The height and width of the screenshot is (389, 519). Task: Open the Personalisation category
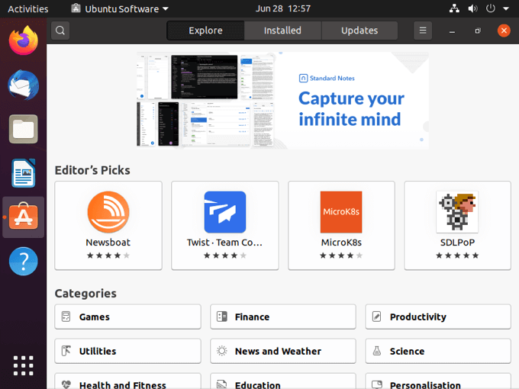coord(438,381)
